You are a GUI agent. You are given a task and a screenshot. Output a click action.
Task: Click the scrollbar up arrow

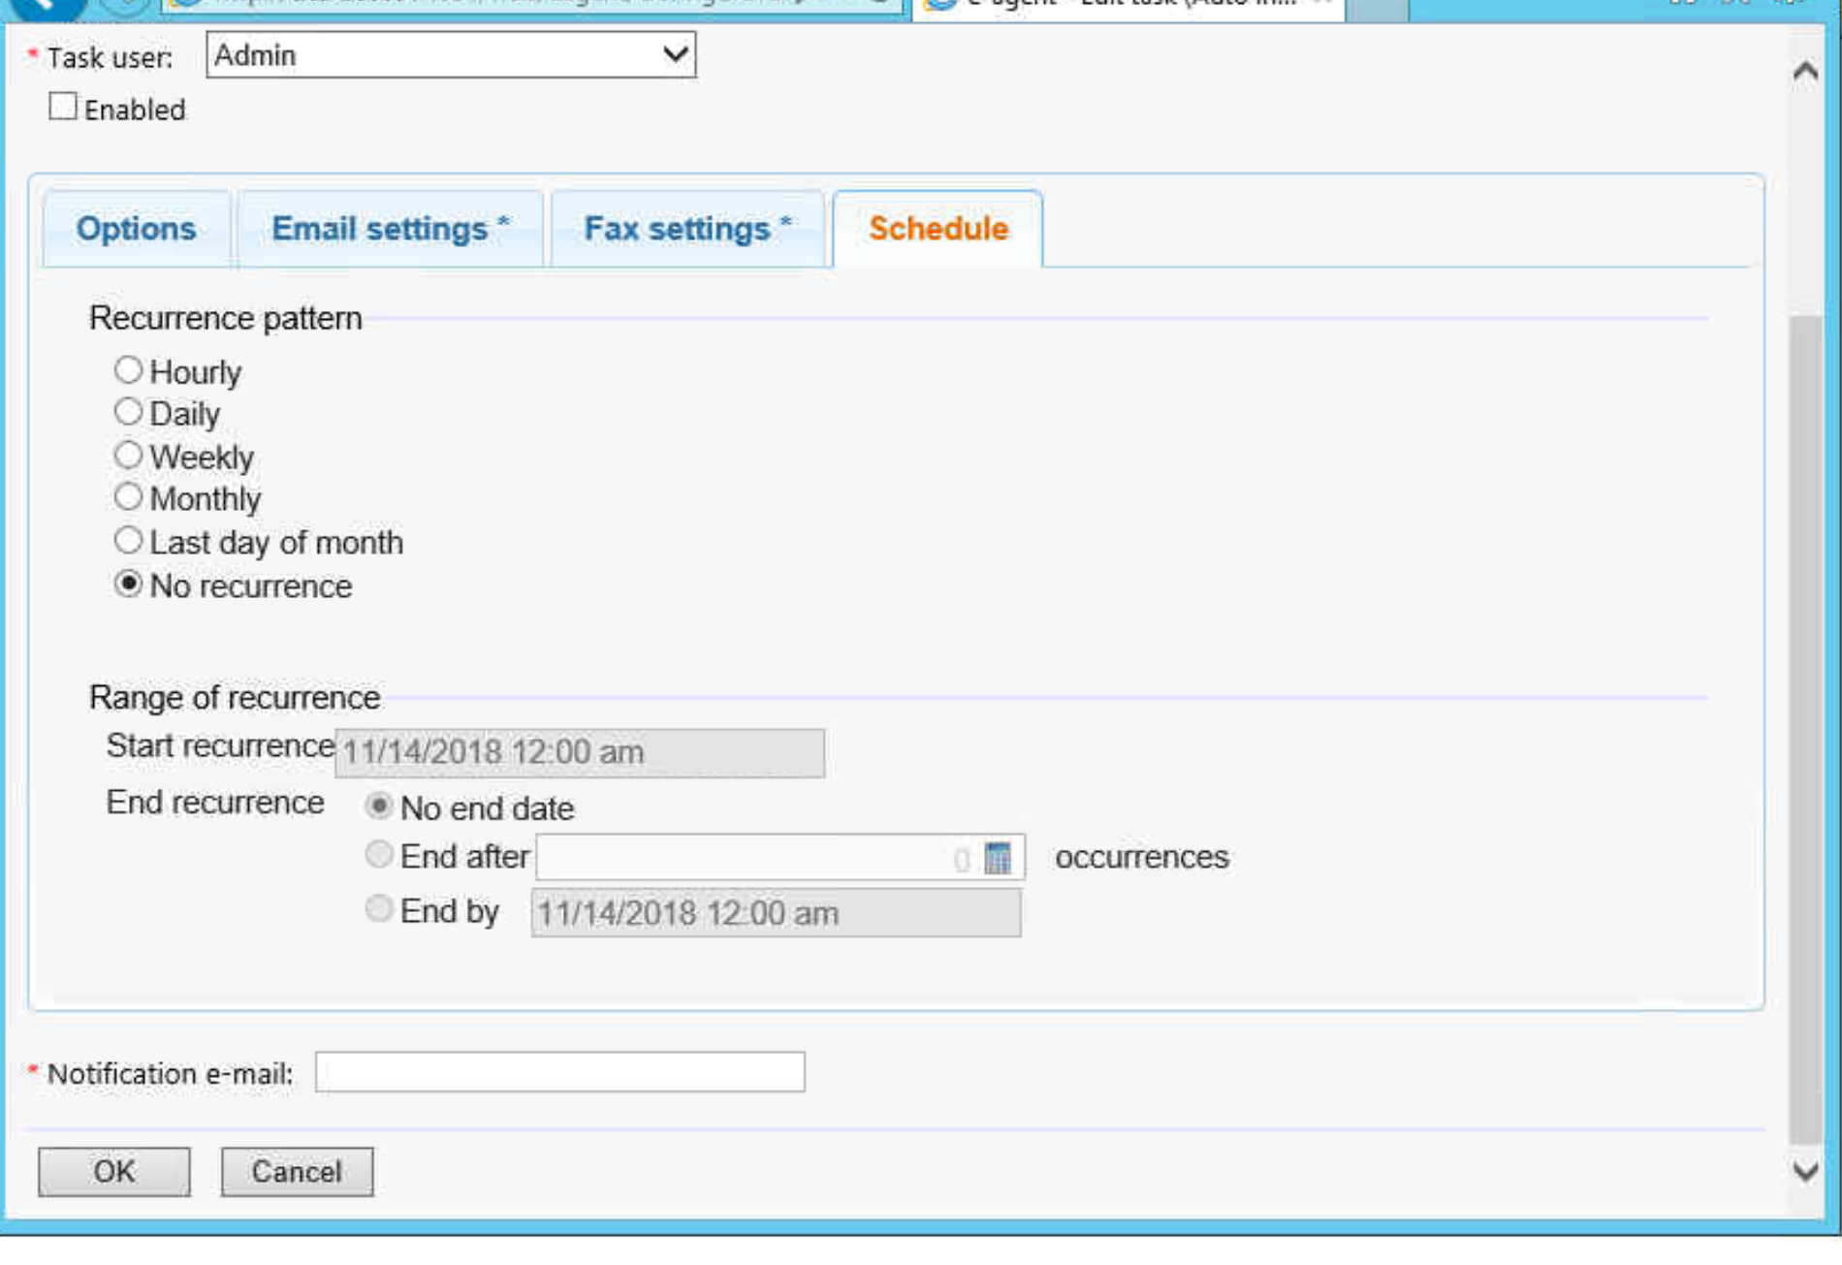click(1805, 72)
